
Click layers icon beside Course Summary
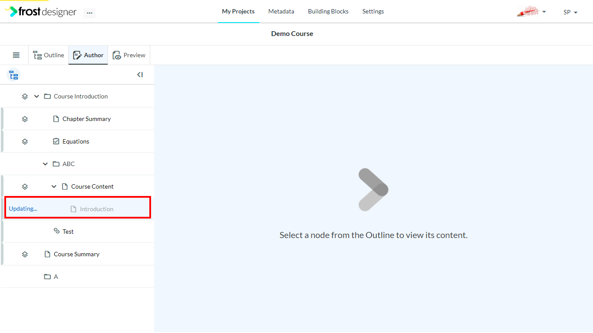point(25,254)
